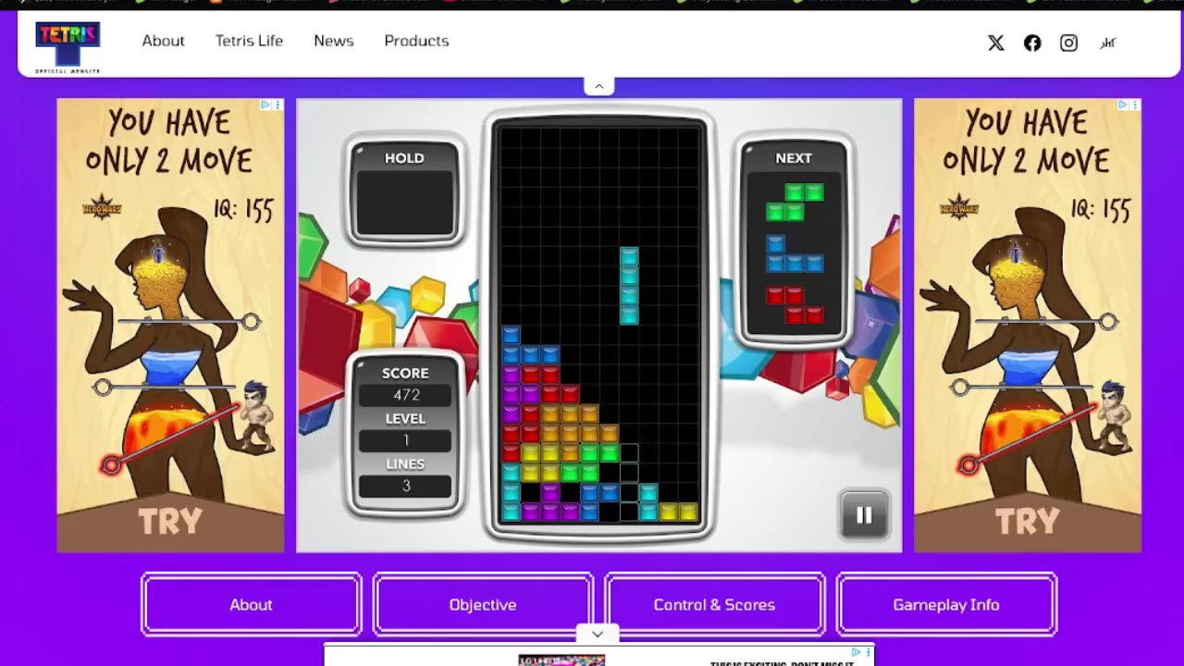Screen dimensions: 1184x666
Task: Click the SCORE label
Action: 405,373
